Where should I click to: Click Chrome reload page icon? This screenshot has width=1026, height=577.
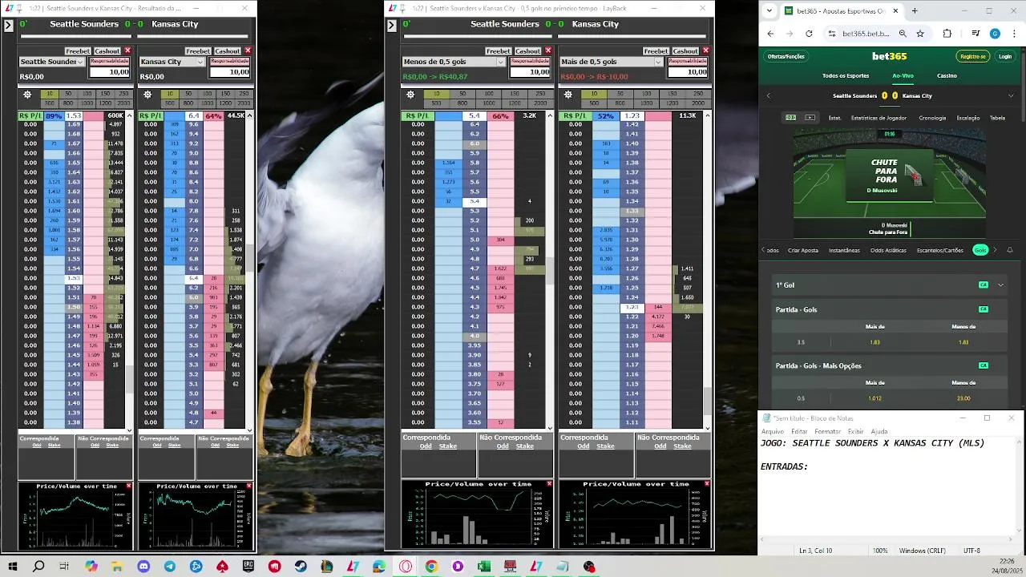click(x=809, y=34)
